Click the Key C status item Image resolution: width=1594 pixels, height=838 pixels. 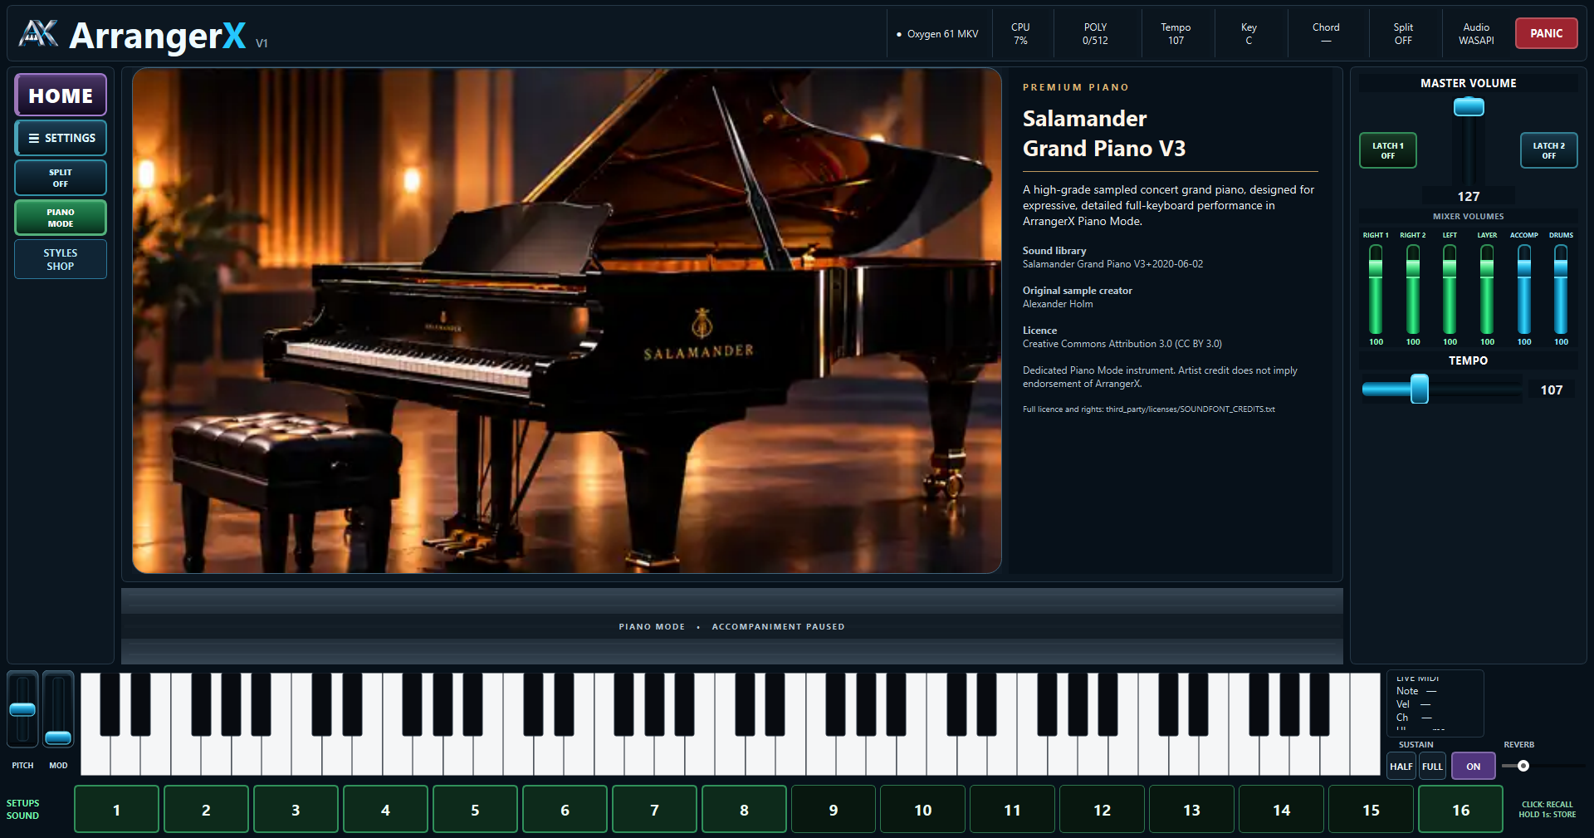click(x=1249, y=34)
